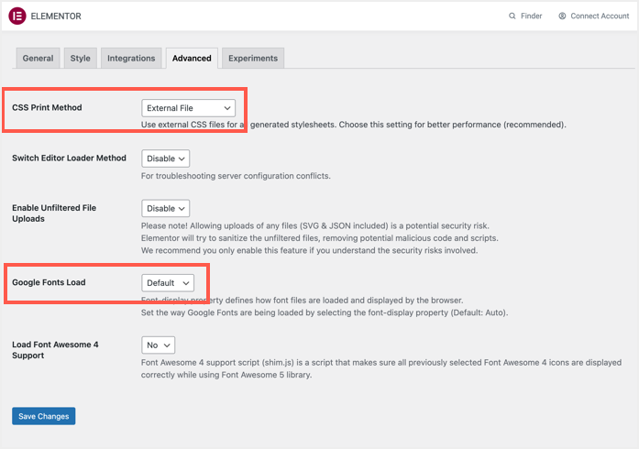The image size is (639, 449).
Task: Click the Enable Unfiltered File Uploads label
Action: [x=53, y=214]
